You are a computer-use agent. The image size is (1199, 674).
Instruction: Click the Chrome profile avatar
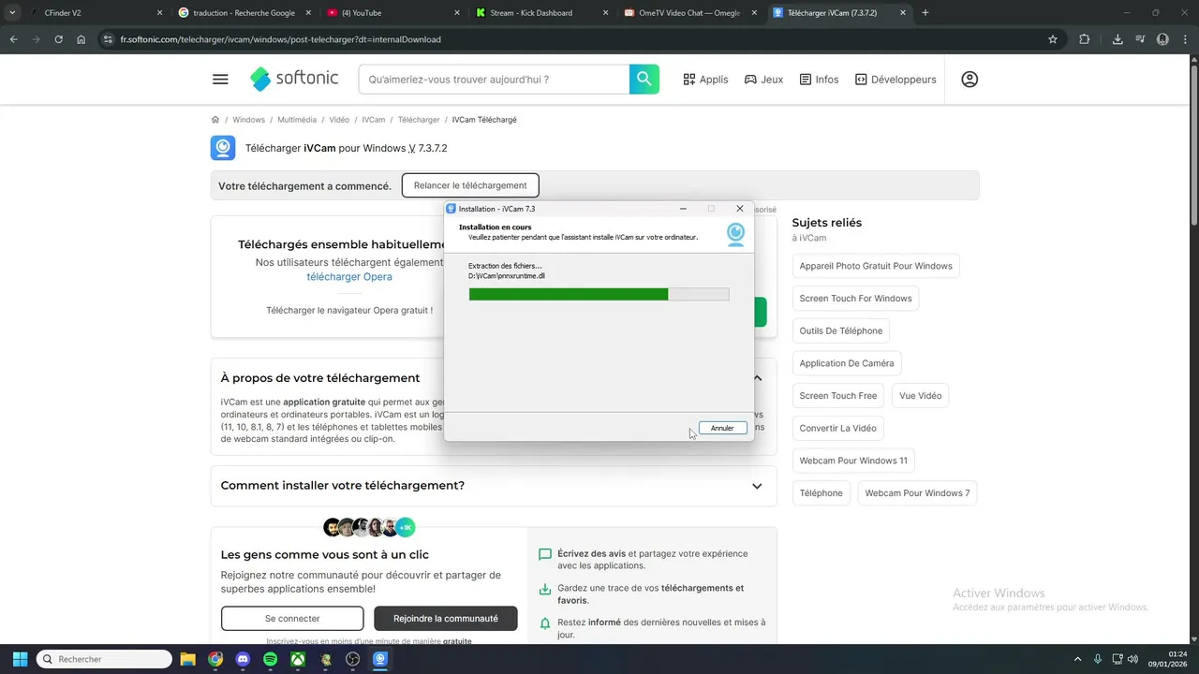point(1162,39)
